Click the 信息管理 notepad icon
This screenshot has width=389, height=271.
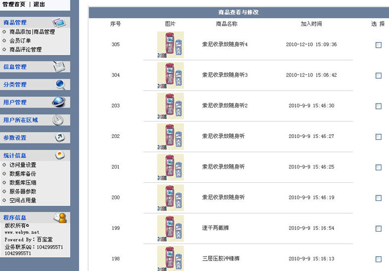click(x=59, y=67)
